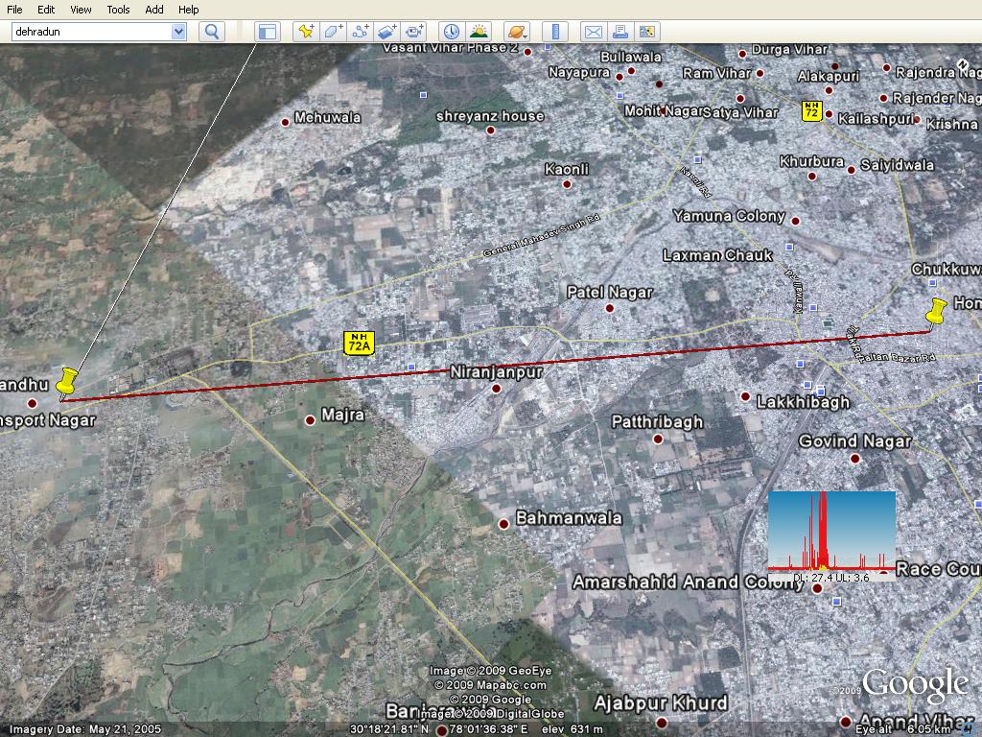Add a placemark with pushpin icon
982x737 pixels.
[x=306, y=32]
